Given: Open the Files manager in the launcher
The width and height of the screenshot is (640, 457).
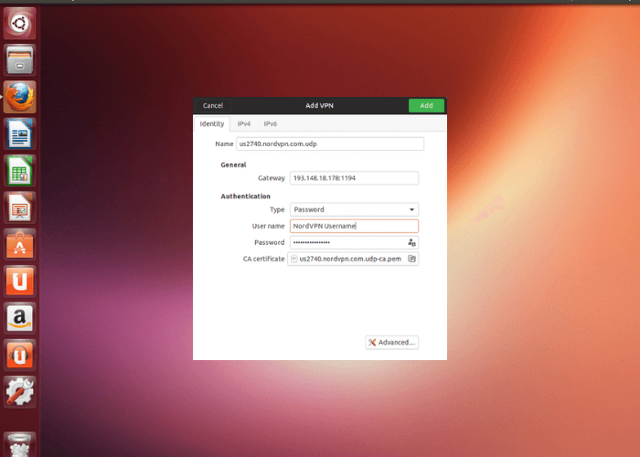Looking at the screenshot, I should pos(19,60).
